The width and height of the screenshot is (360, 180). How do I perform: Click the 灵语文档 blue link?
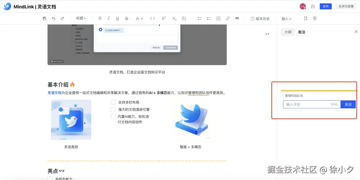point(54,93)
